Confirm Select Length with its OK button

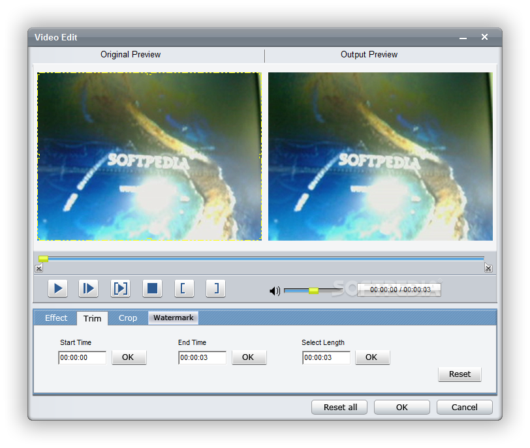click(x=373, y=357)
